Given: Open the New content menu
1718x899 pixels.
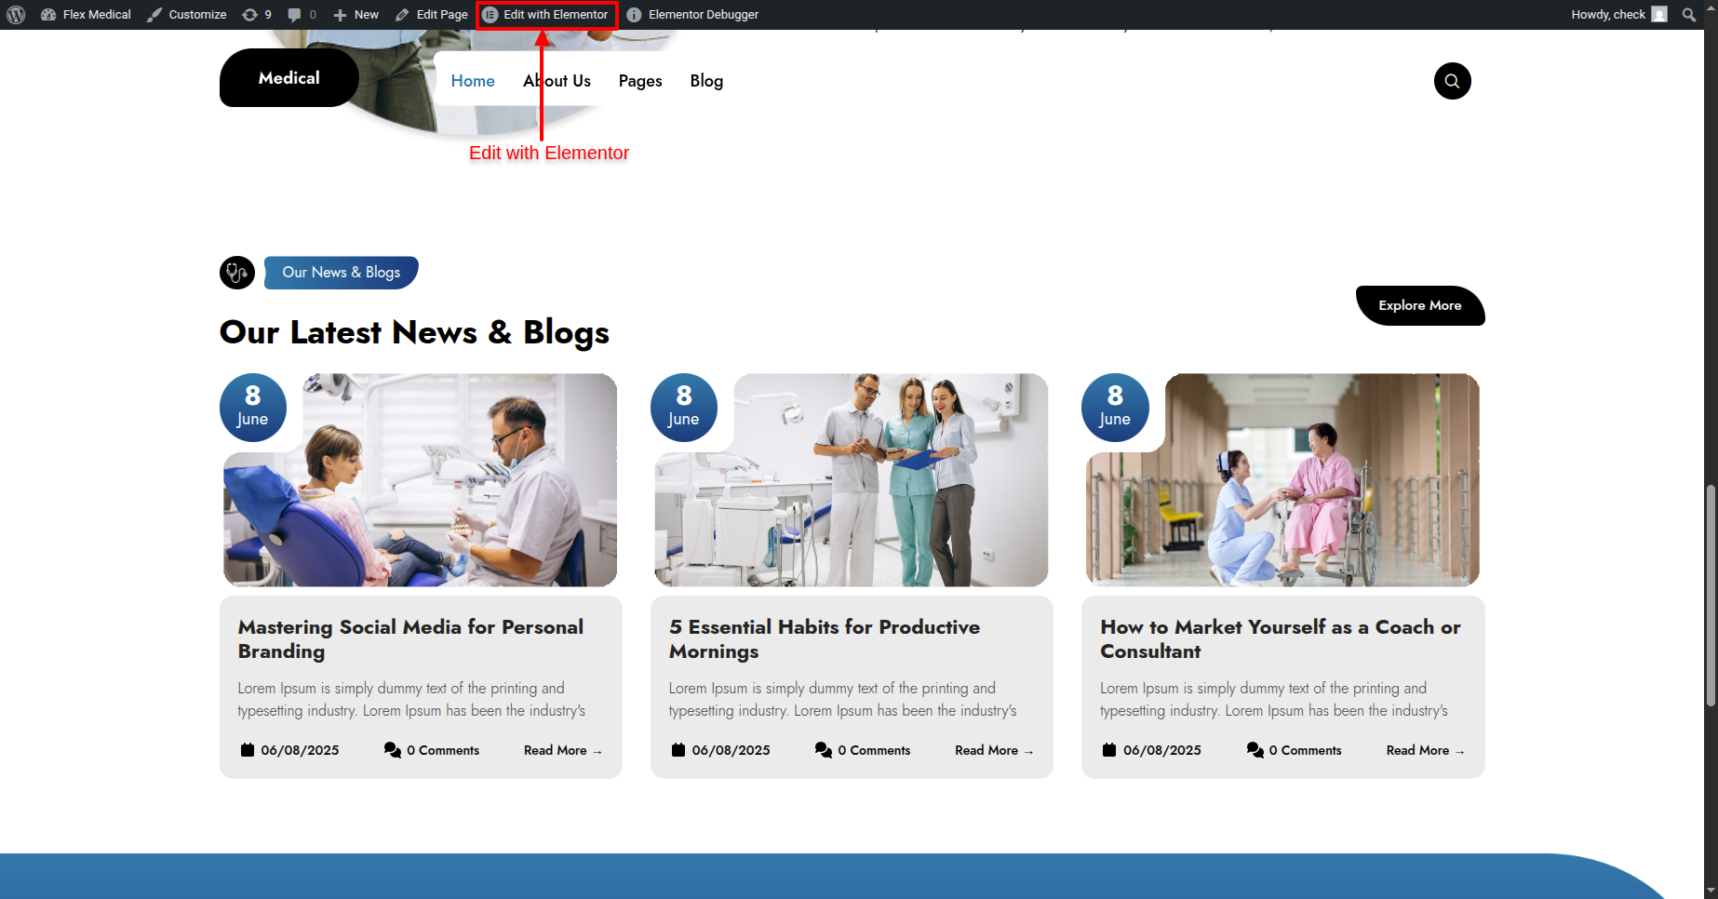Looking at the screenshot, I should point(356,15).
